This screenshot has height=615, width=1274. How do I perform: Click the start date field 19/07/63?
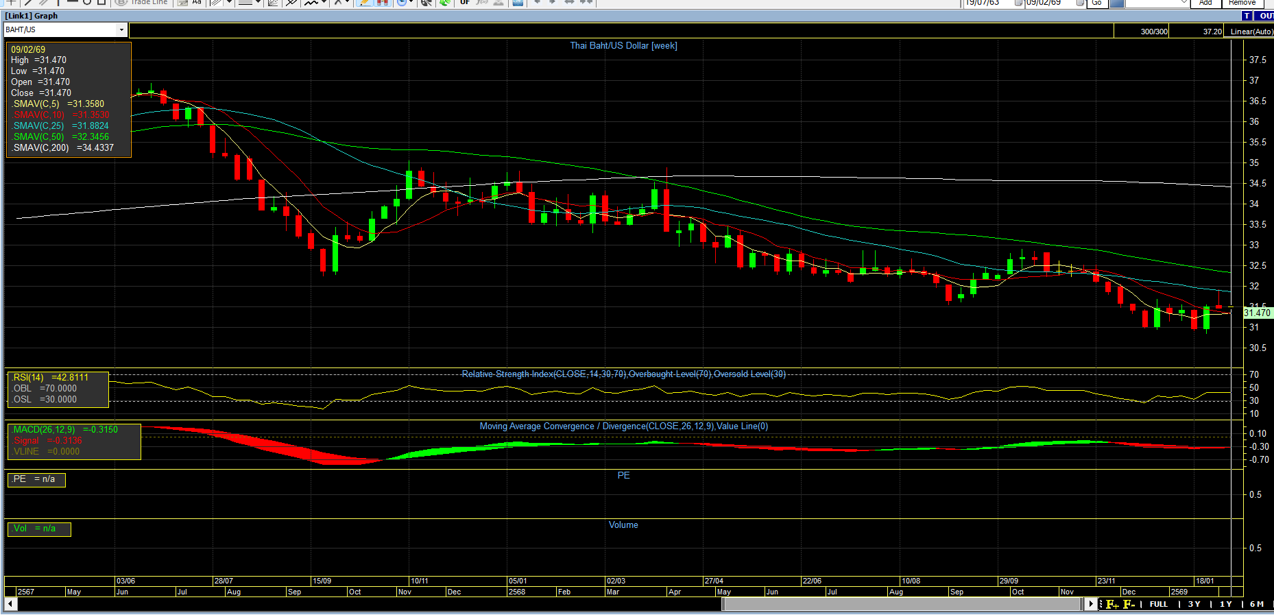(x=987, y=3)
